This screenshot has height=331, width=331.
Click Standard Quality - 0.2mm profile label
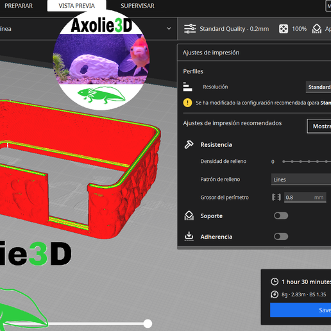[x=234, y=29]
